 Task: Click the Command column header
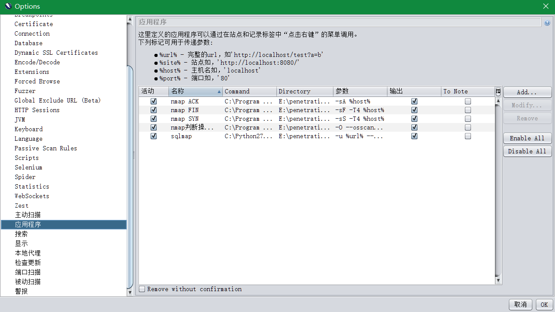point(249,91)
